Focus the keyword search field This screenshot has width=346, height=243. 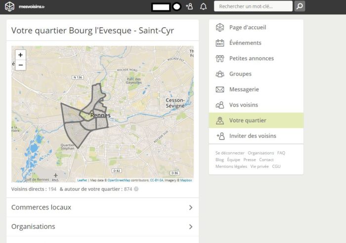pyautogui.click(x=252, y=6)
